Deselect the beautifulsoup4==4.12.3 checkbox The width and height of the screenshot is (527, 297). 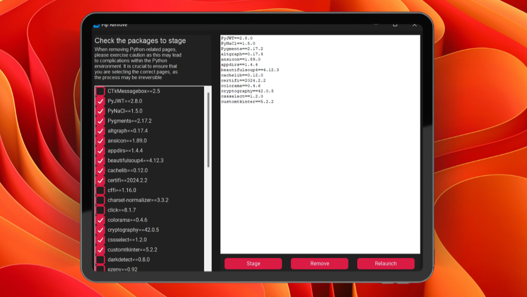click(100, 160)
